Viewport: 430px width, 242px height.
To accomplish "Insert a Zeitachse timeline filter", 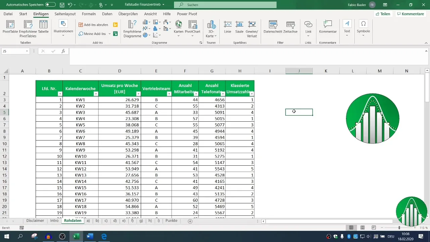I will 291,27.
